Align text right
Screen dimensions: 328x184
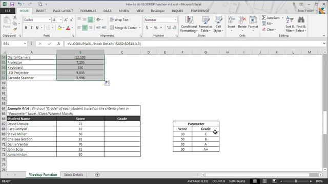click(x=90, y=28)
